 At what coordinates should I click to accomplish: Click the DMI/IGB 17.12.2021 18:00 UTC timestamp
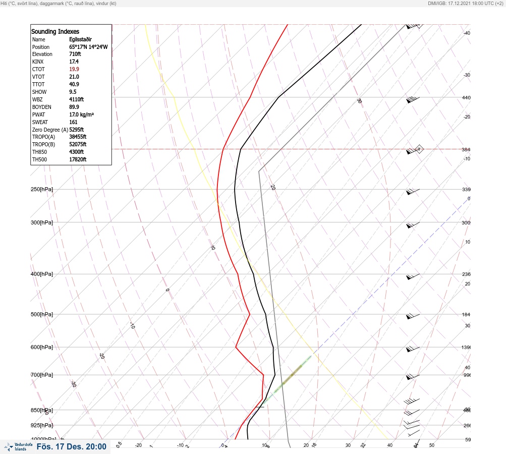coord(465,4)
